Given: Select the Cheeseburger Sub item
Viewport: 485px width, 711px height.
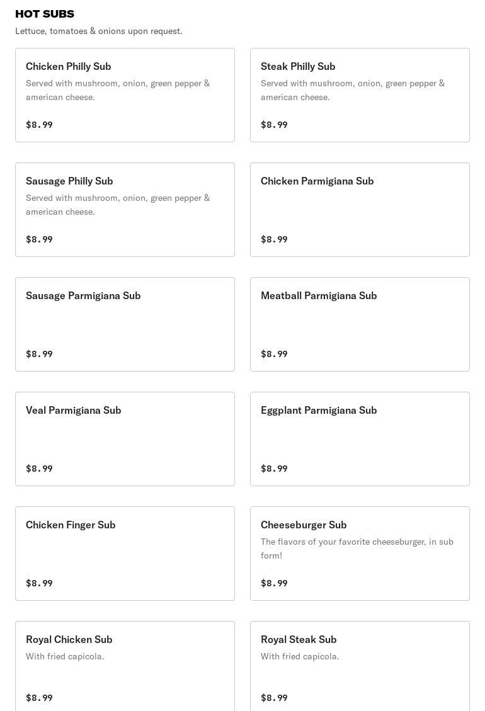Looking at the screenshot, I should (x=360, y=526).
